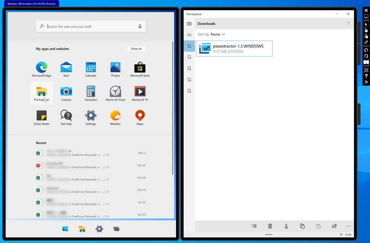Click the lower rotate arrow in emulator toolbar

click(366, 56)
